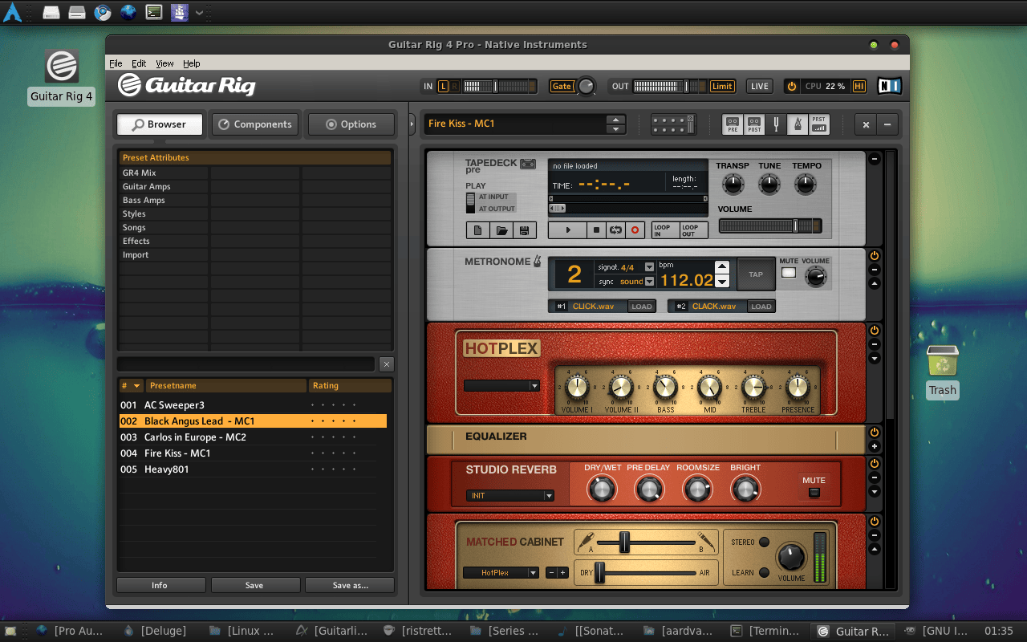Image resolution: width=1027 pixels, height=642 pixels.
Task: Click the Native Instruments NI logo
Action: [x=889, y=86]
